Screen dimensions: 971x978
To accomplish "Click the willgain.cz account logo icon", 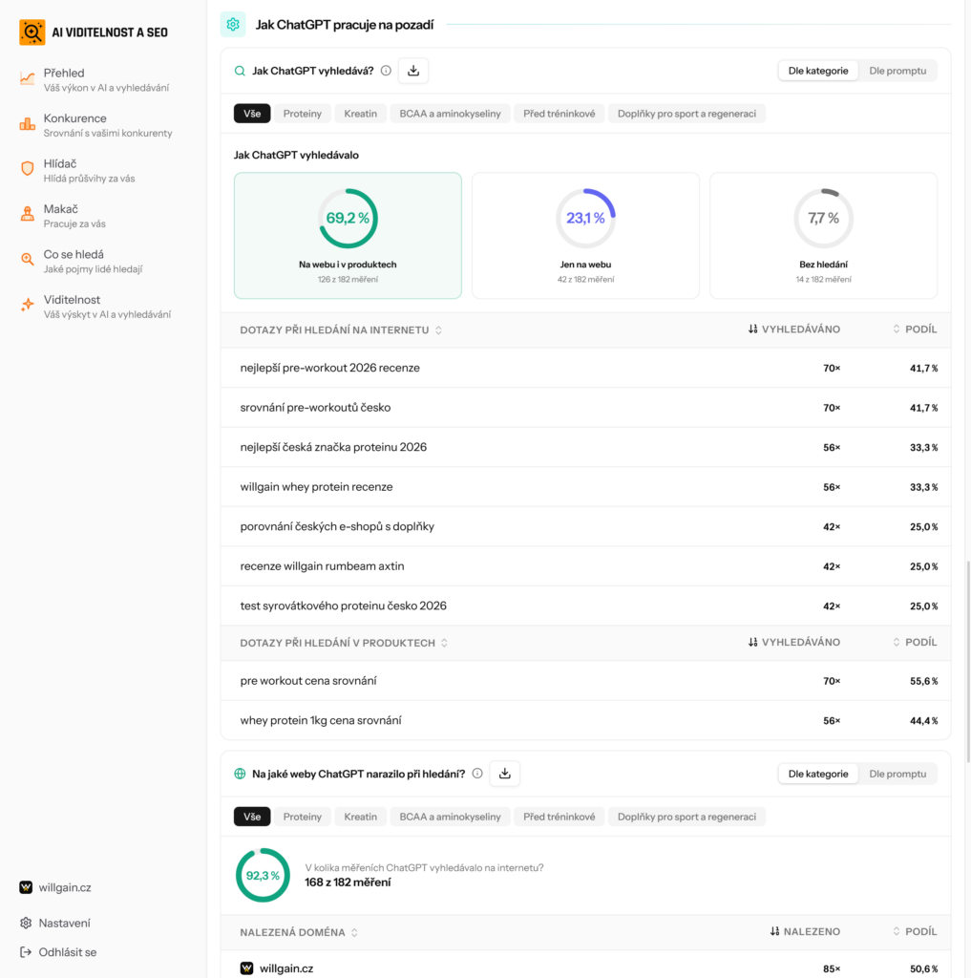I will pyautogui.click(x=26, y=887).
